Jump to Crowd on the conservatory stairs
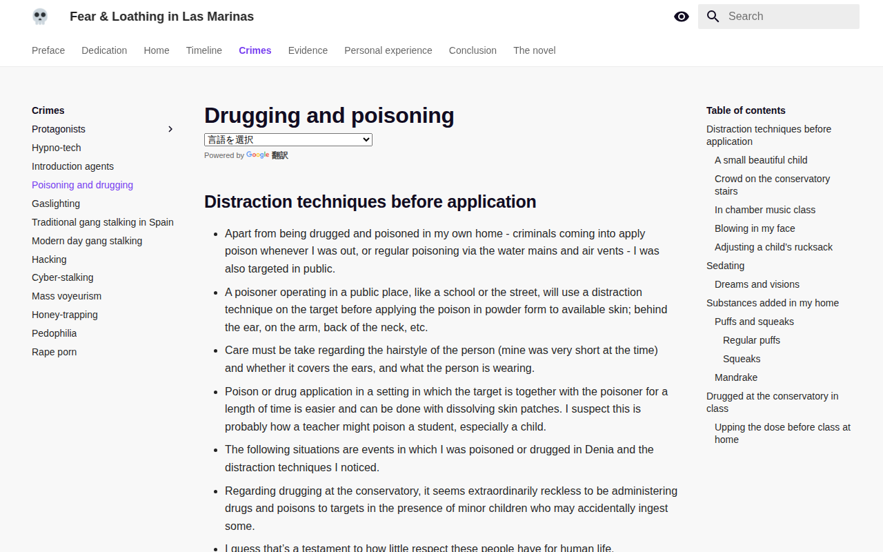This screenshot has height=552, width=883. click(772, 185)
